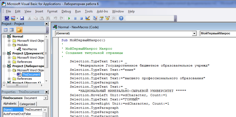
Task: Click the Redo arrow icon
Action: [61, 18]
